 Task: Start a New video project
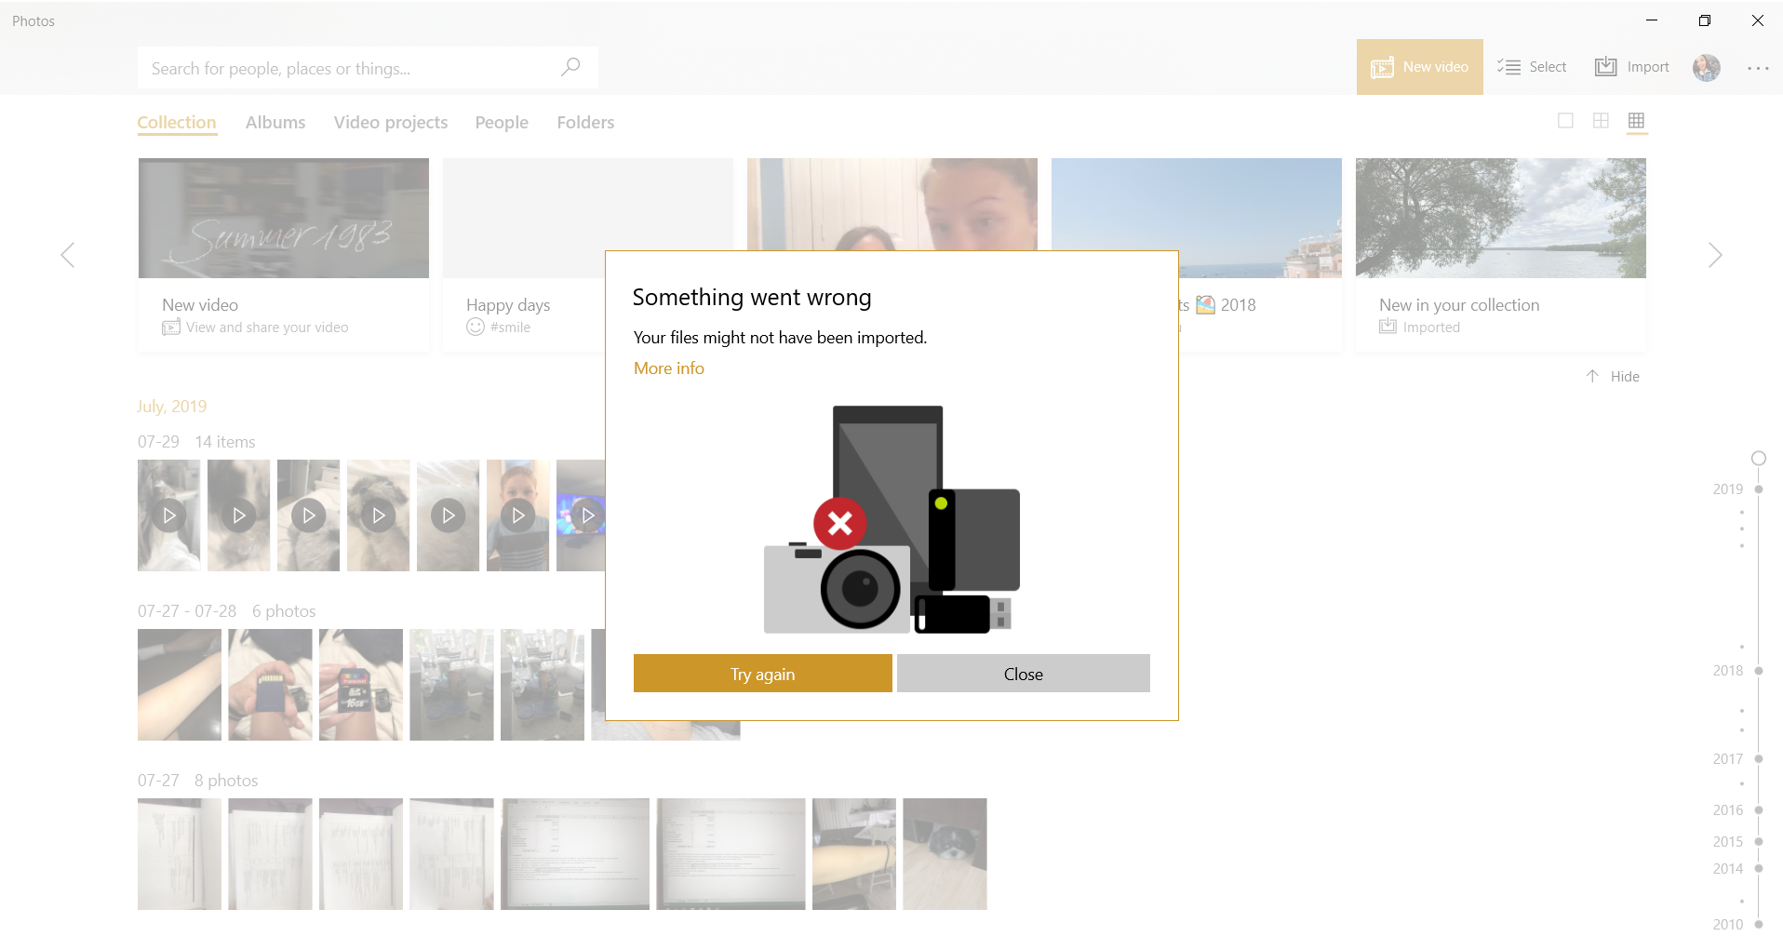click(x=1419, y=67)
